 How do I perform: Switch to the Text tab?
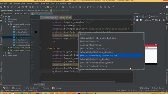(42, 85)
